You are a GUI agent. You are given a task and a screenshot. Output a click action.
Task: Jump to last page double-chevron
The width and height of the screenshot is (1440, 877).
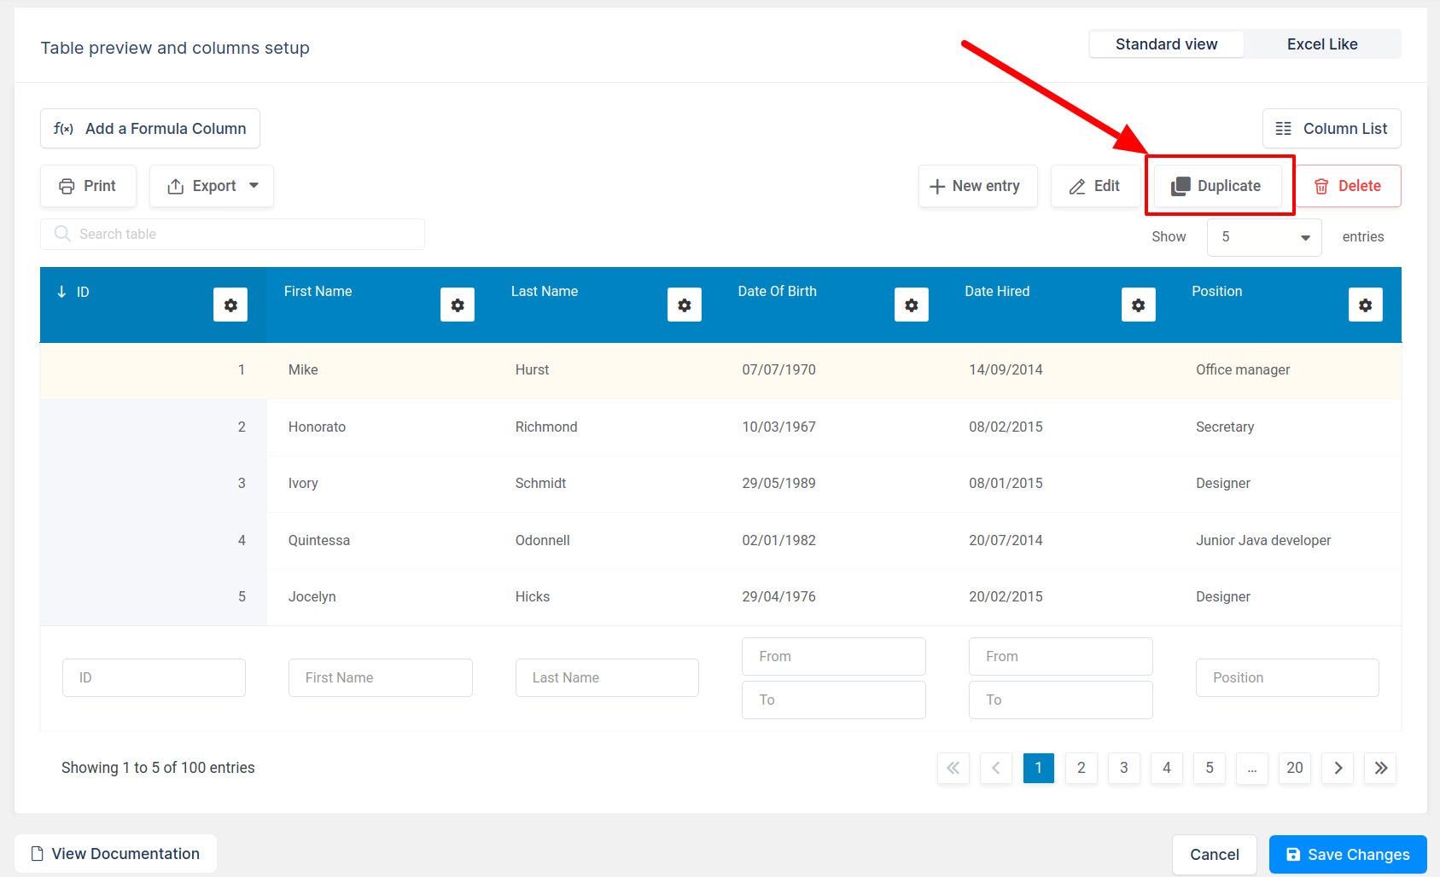click(1380, 768)
